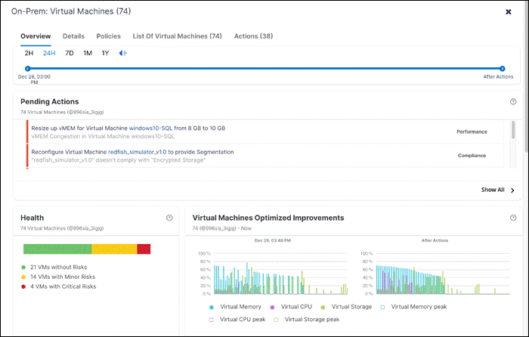The image size is (529, 337).
Task: Select the 1M time range
Action: 88,53
